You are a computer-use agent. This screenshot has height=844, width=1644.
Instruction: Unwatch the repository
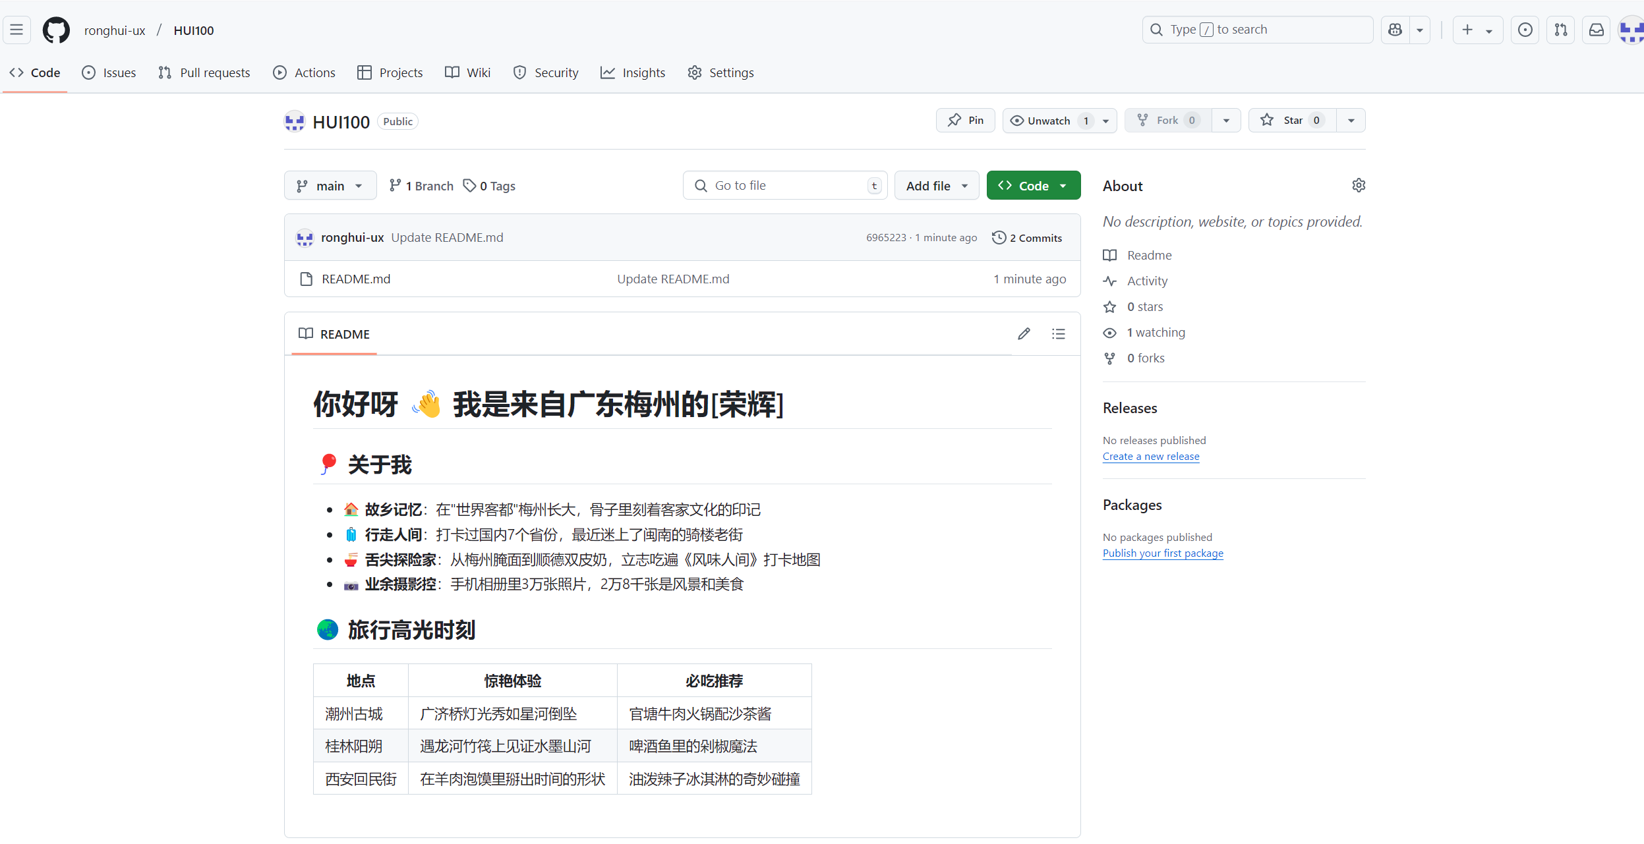coord(1048,121)
